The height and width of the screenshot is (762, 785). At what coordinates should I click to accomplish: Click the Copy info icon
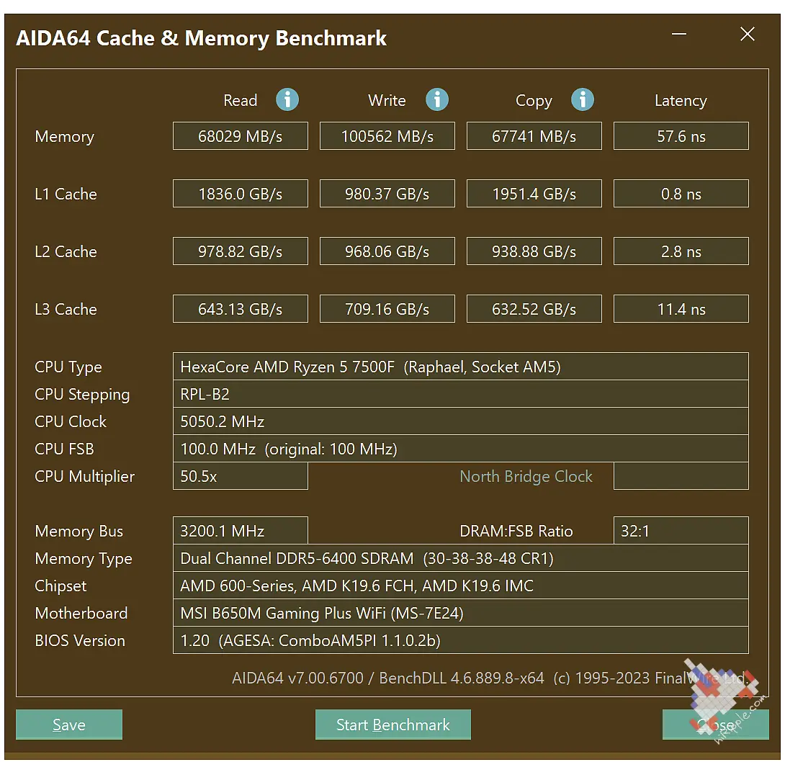[583, 99]
